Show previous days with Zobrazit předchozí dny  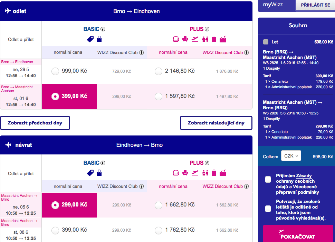coord(35,123)
